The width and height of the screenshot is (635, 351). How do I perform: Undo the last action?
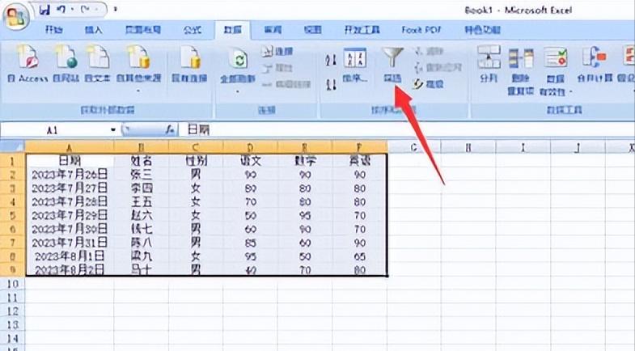(x=61, y=9)
